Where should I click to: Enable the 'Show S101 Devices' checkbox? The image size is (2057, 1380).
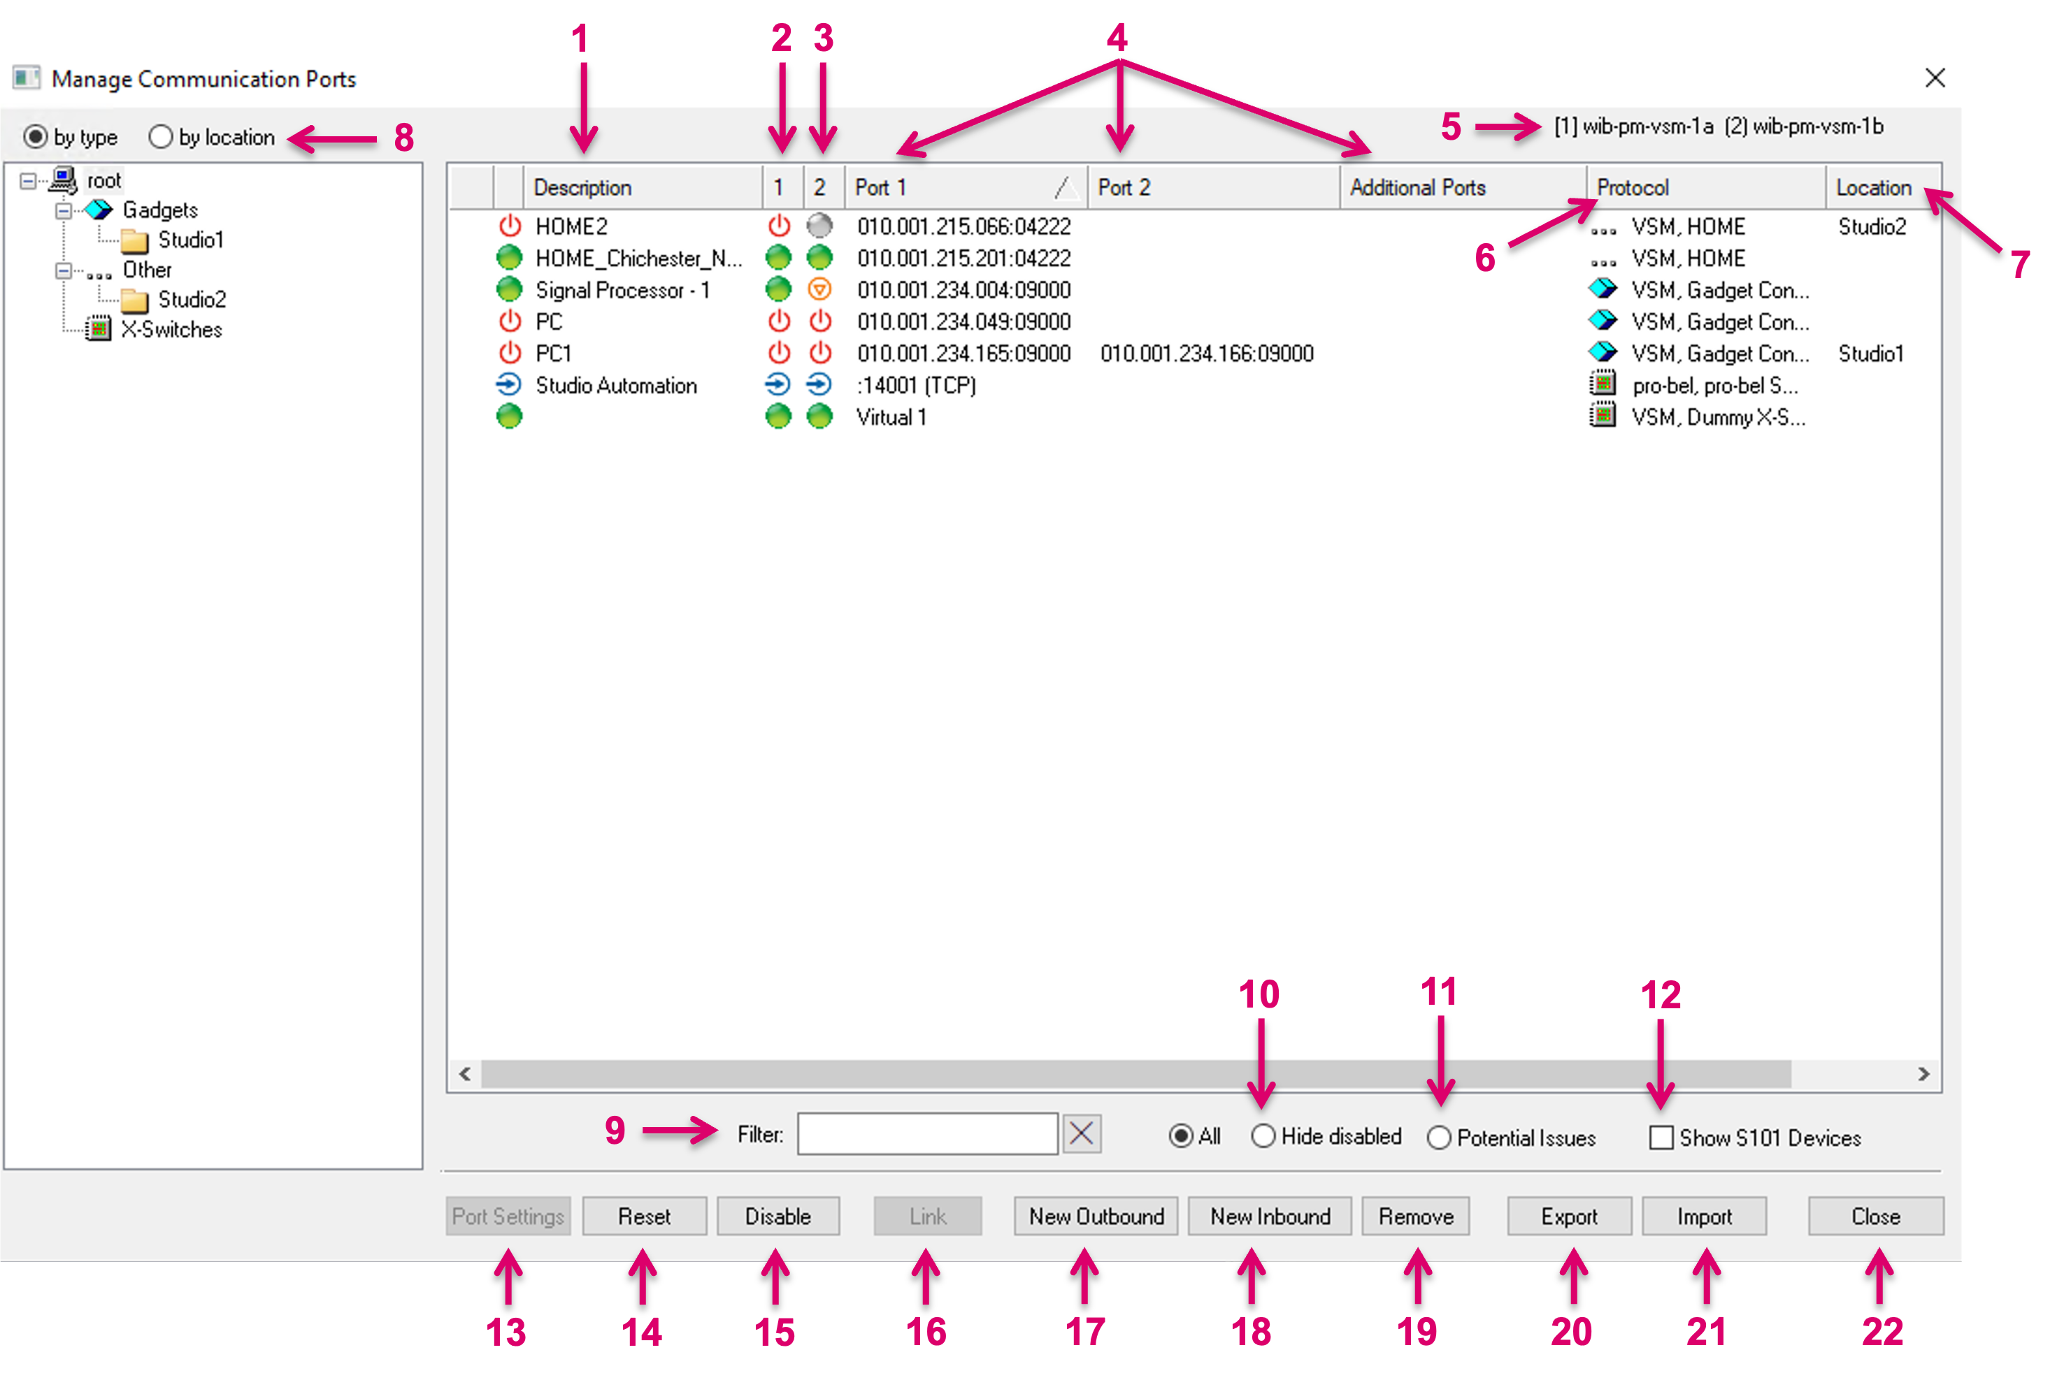(1661, 1137)
